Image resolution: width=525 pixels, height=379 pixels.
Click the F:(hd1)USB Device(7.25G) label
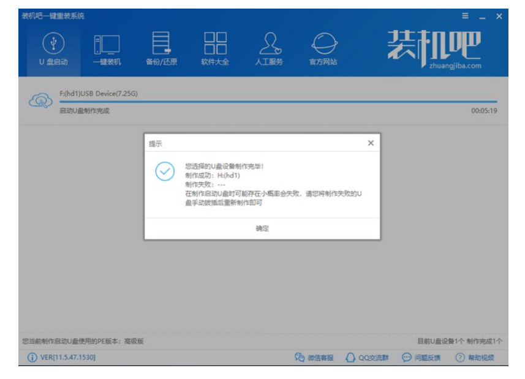point(99,94)
